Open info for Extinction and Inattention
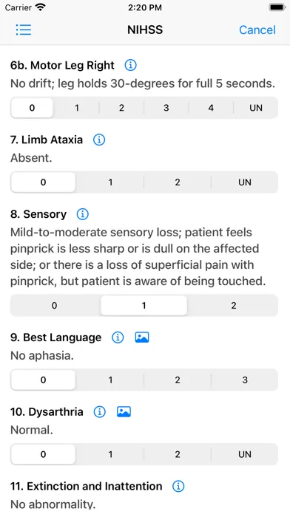The image size is (290, 514). tap(178, 486)
